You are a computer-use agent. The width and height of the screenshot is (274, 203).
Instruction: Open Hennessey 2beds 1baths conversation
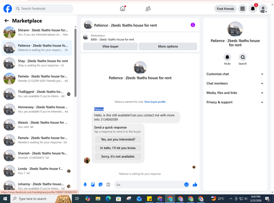[37, 109]
